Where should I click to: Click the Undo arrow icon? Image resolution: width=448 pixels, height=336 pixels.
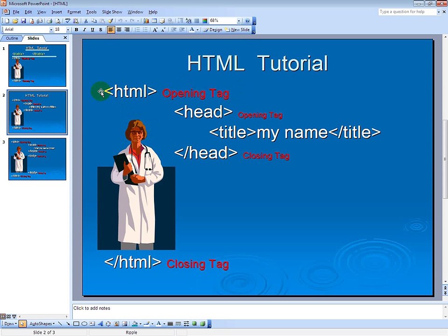(120, 21)
